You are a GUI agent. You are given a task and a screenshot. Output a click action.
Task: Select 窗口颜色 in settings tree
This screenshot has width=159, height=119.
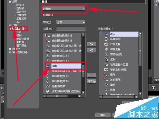pyautogui.click(x=21, y=46)
